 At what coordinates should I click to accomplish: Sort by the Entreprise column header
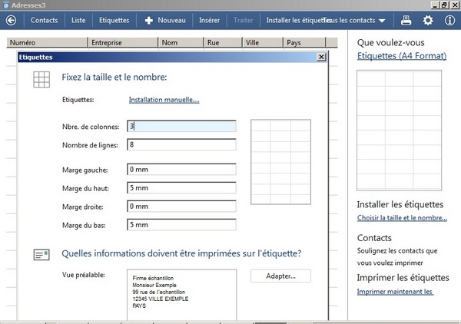[x=123, y=42]
